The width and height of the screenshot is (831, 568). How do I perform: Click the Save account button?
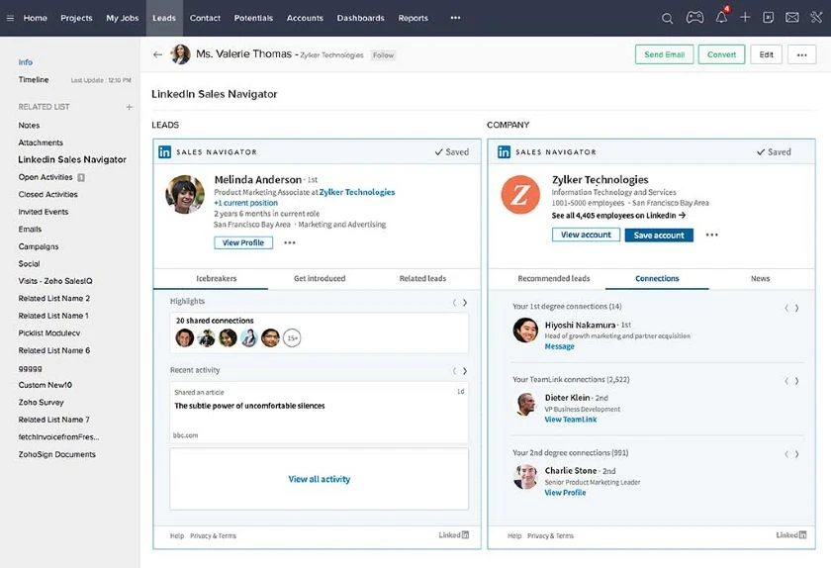coord(659,235)
